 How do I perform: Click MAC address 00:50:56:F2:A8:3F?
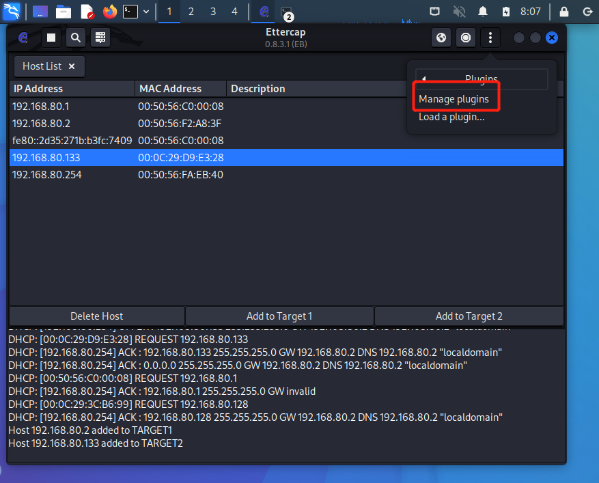click(180, 124)
